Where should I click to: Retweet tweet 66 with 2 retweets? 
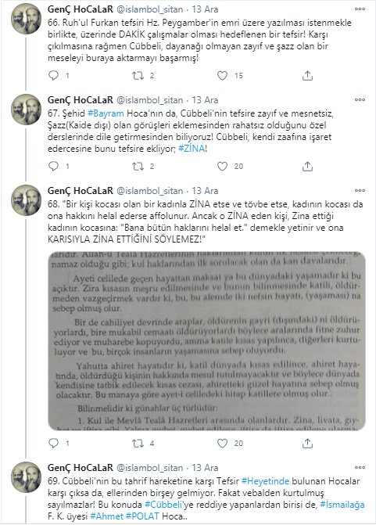click(138, 75)
